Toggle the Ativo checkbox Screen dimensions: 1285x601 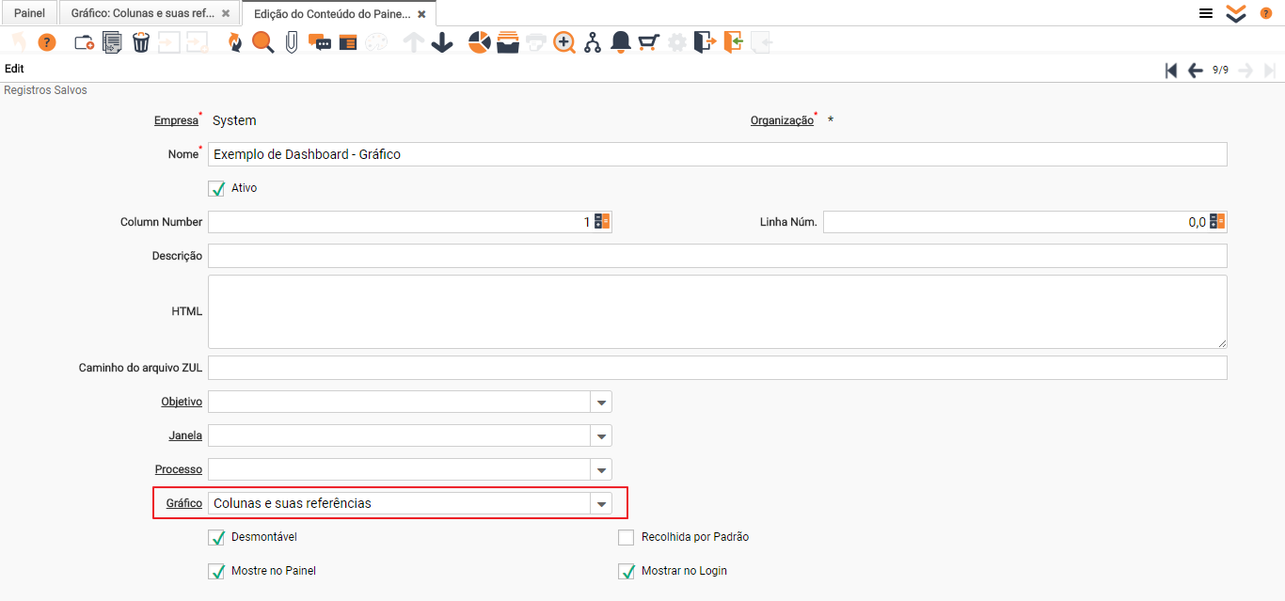point(217,188)
